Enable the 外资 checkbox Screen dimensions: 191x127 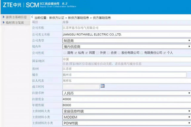coord(97,53)
